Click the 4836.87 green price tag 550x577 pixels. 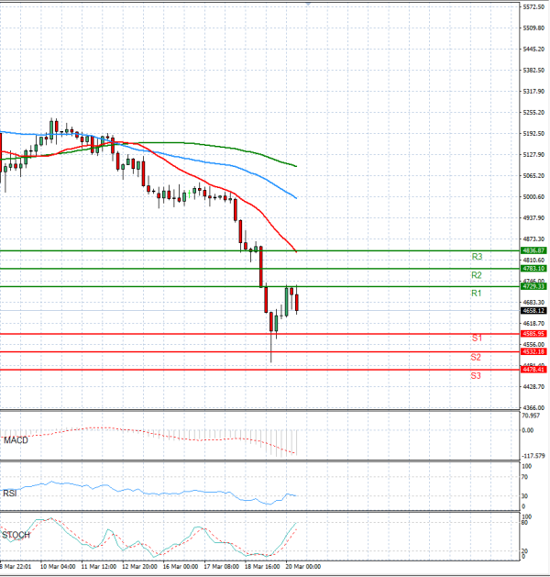pos(533,250)
